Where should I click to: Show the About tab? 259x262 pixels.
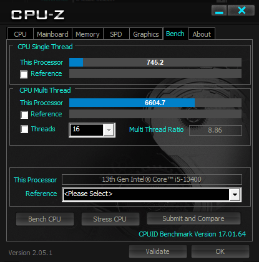point(202,34)
